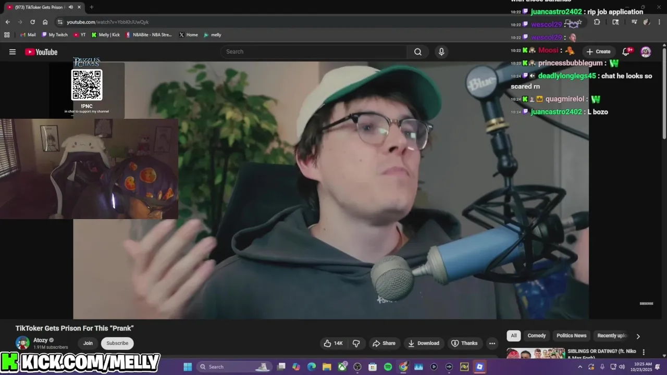Open the X Home bookmark
This screenshot has height=375, width=667.
[189, 35]
